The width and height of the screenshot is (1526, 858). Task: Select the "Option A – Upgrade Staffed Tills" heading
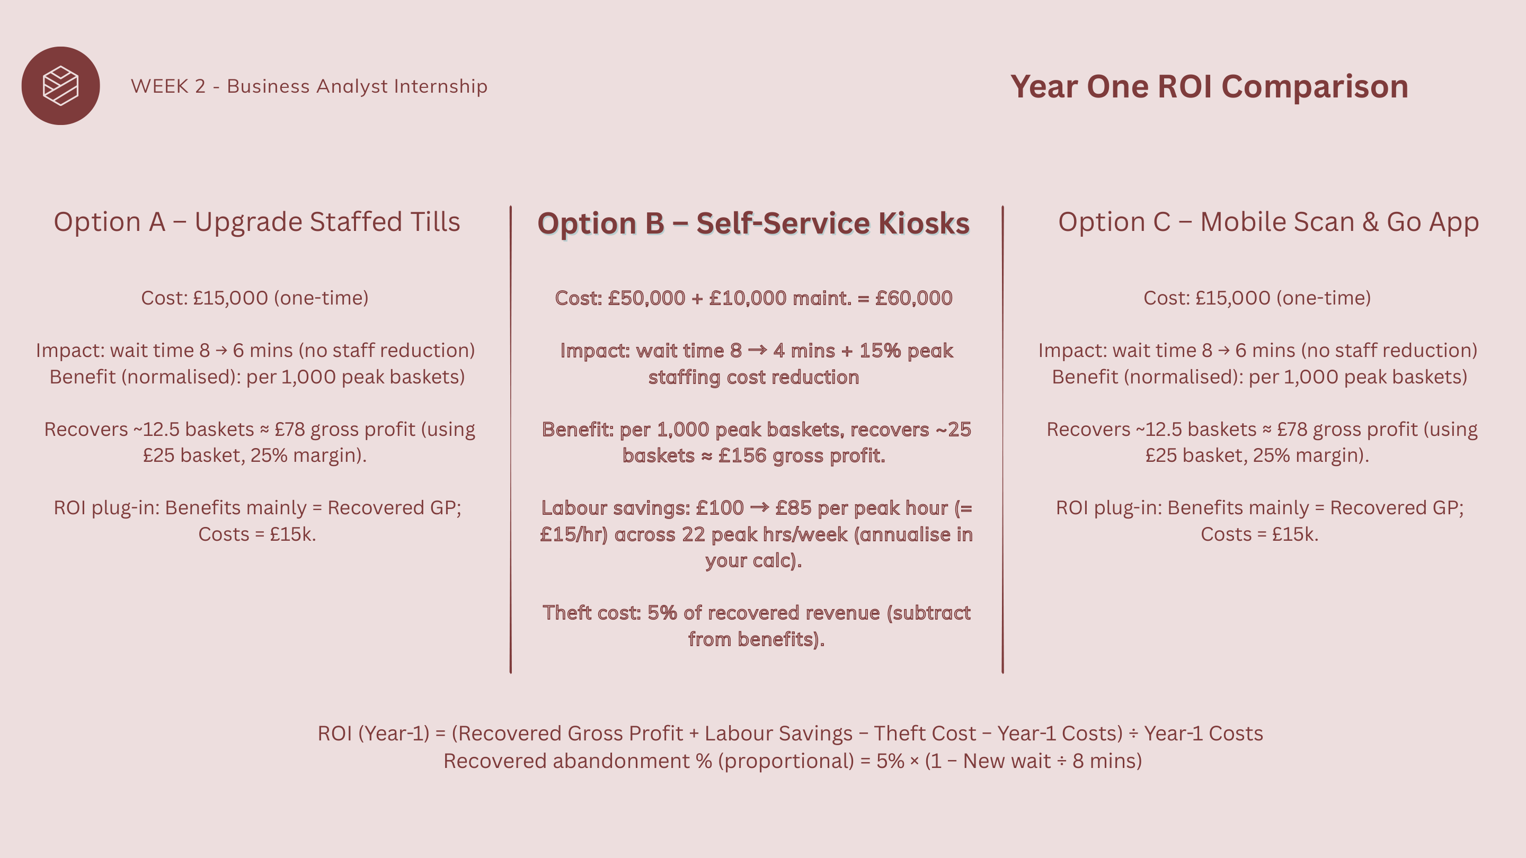[x=256, y=222]
